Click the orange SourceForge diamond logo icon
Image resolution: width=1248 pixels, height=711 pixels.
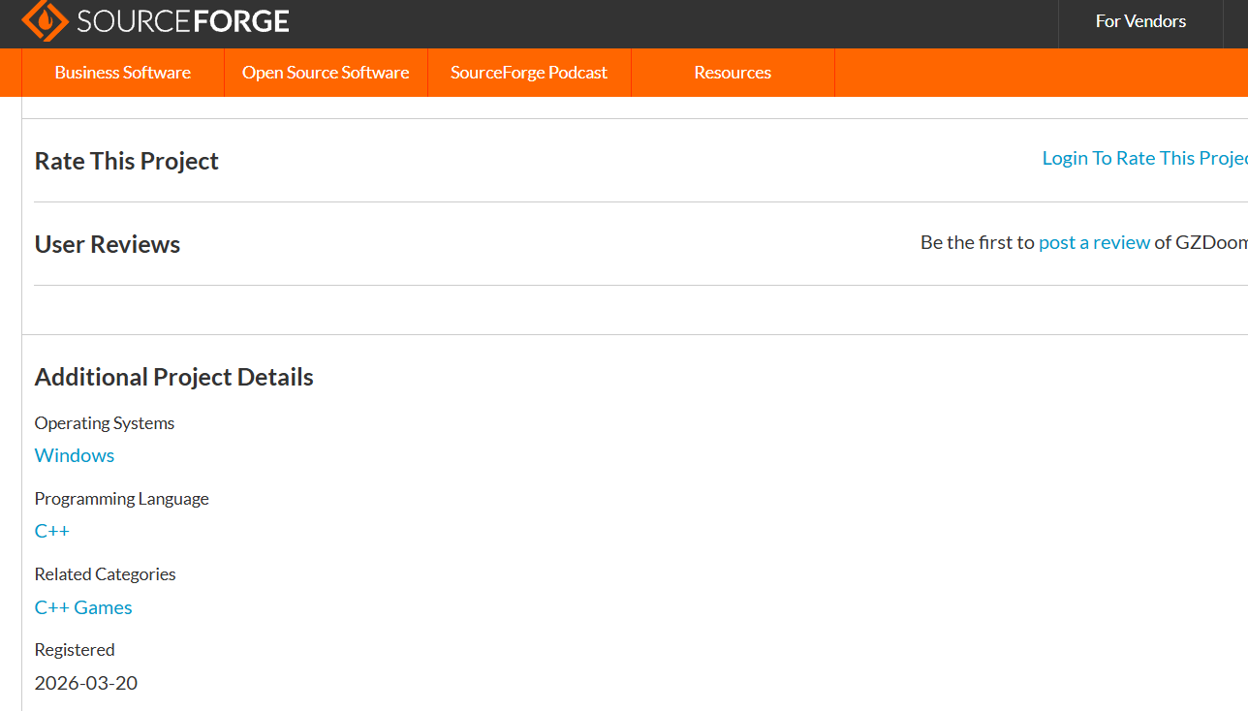pos(45,20)
